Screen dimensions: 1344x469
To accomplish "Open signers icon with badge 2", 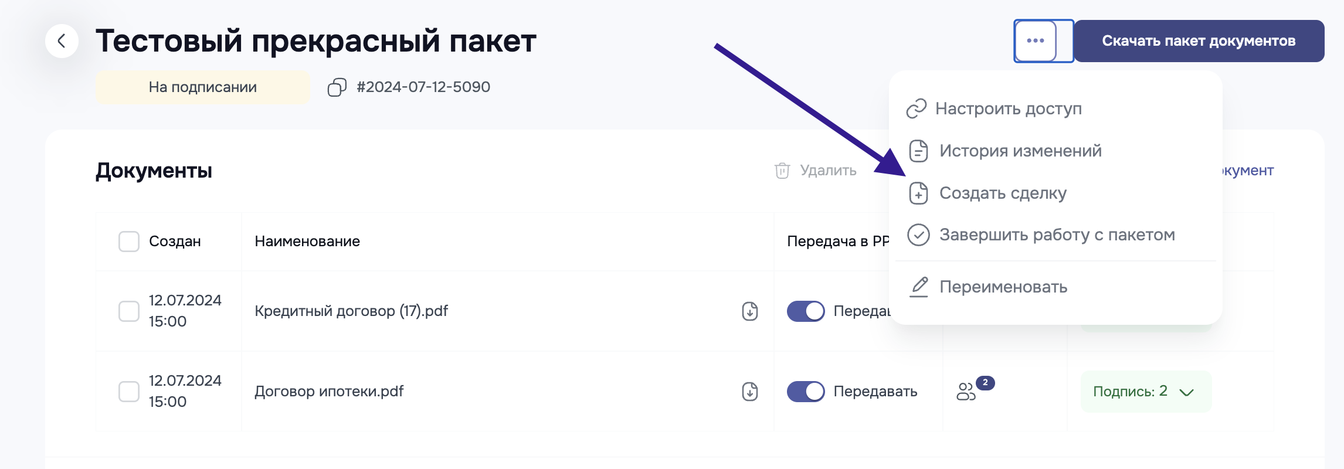I will click(x=967, y=391).
